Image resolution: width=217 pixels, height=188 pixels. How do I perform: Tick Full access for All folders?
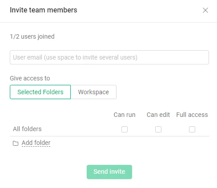pyautogui.click(x=192, y=129)
